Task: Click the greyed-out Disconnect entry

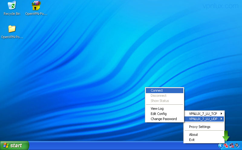Action: point(165,96)
